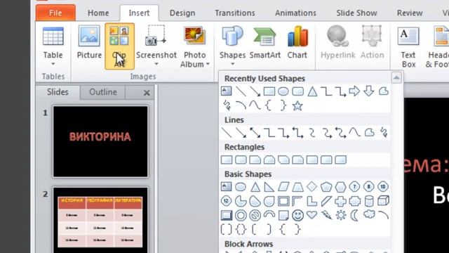
Task: Select the cube in Basic Shapes
Action: point(383,201)
